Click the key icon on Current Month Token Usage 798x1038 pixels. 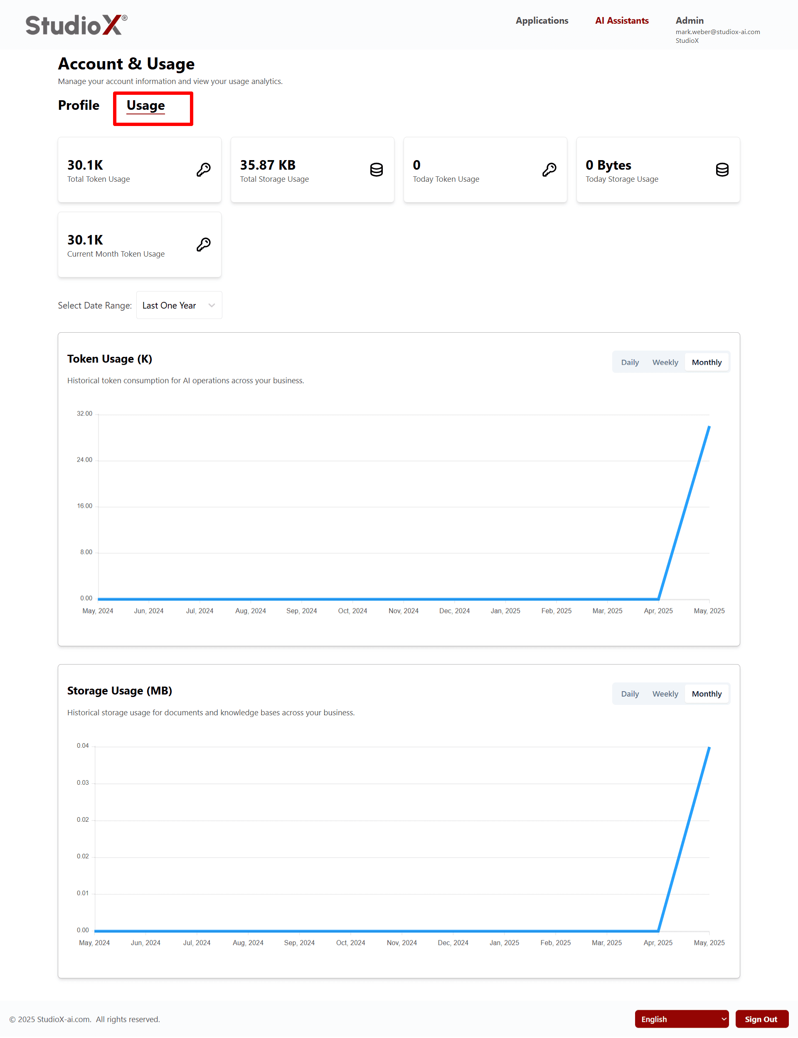point(203,244)
